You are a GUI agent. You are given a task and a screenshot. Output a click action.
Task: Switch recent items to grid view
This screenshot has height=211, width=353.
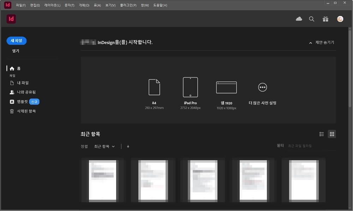(331, 134)
